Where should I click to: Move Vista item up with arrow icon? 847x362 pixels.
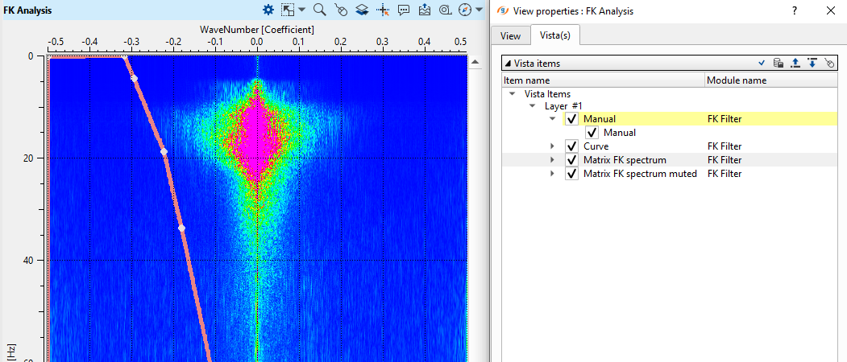(x=795, y=63)
